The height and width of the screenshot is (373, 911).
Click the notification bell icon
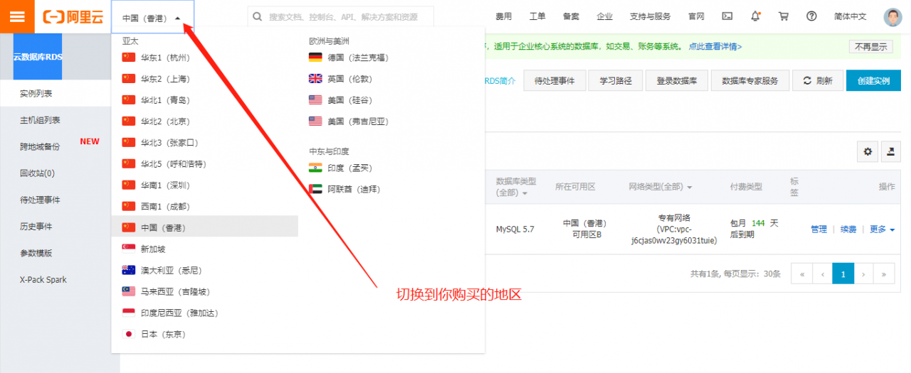(x=755, y=16)
